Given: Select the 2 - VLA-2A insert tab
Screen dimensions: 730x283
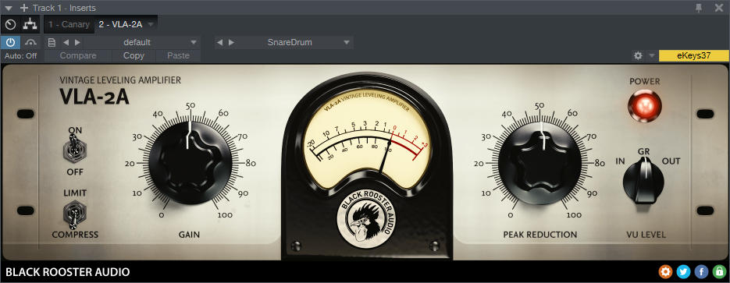Looking at the screenshot, I should coord(120,24).
